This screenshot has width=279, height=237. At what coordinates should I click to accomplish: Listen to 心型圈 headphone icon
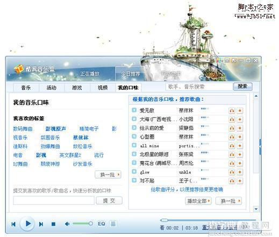[232, 137]
